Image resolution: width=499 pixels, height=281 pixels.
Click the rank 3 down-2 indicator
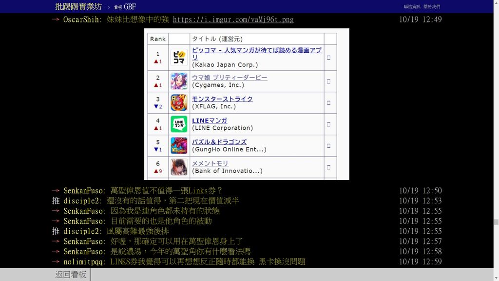(x=158, y=106)
